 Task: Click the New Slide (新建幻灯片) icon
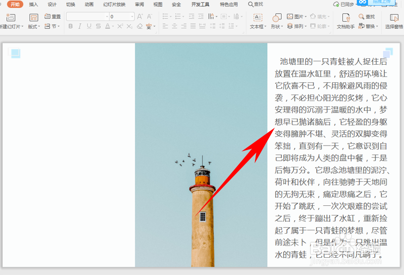tap(10, 18)
